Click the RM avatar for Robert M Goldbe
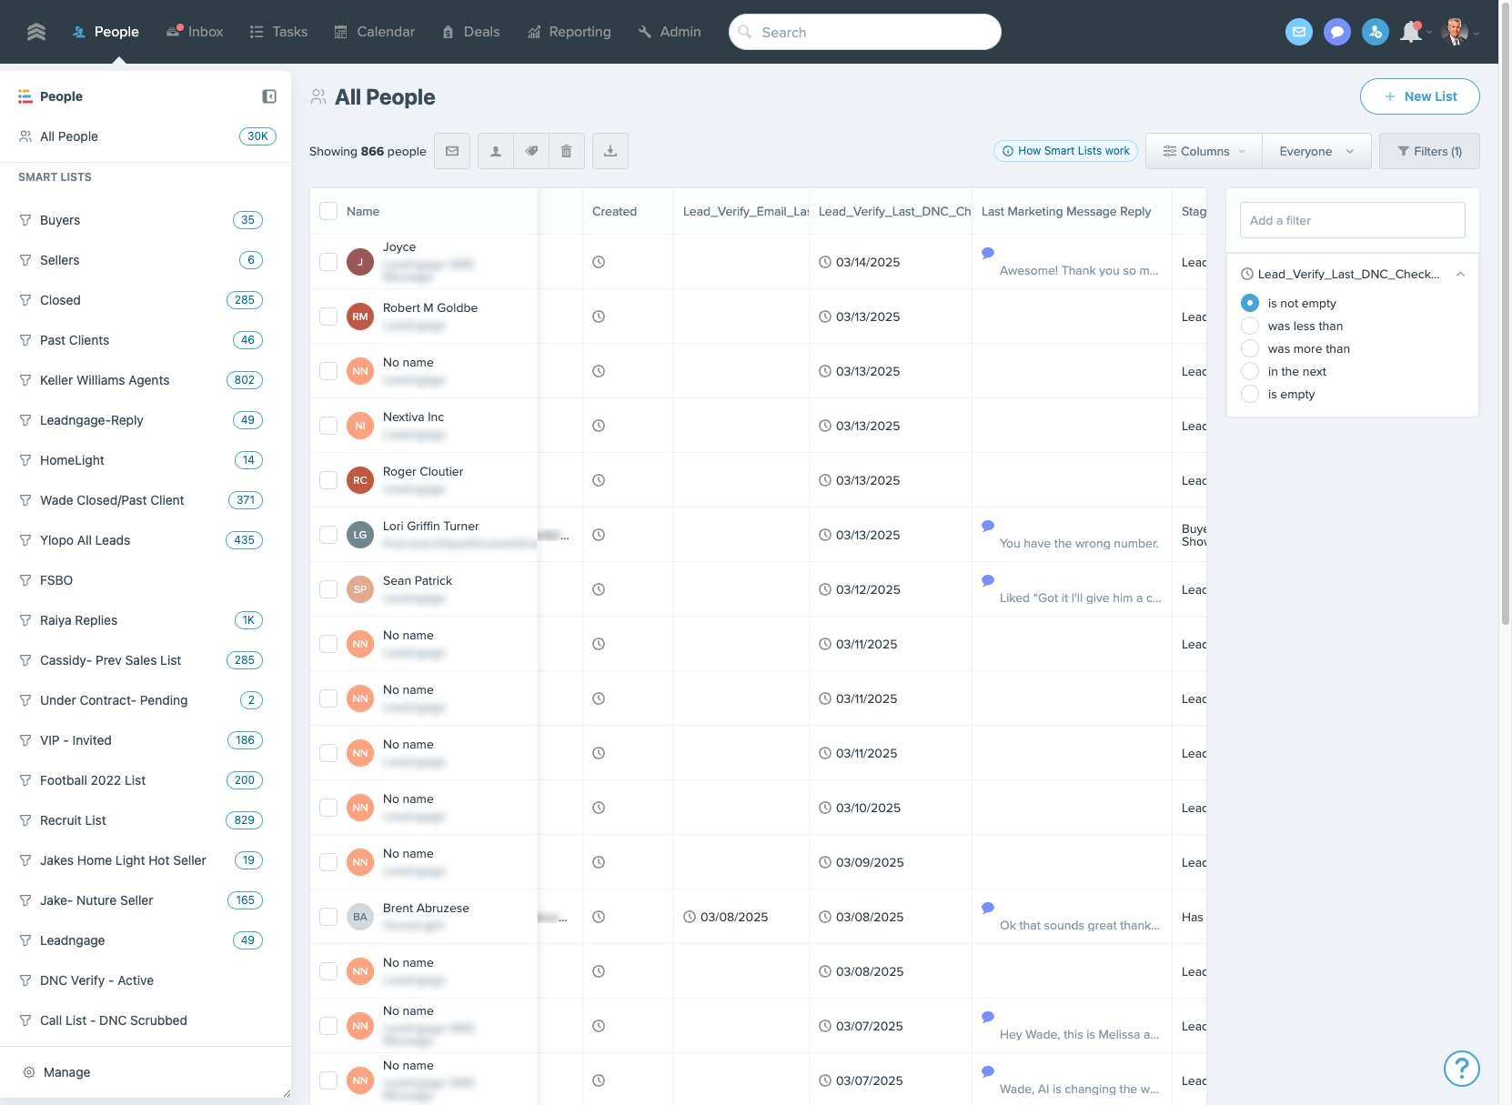 [360, 316]
